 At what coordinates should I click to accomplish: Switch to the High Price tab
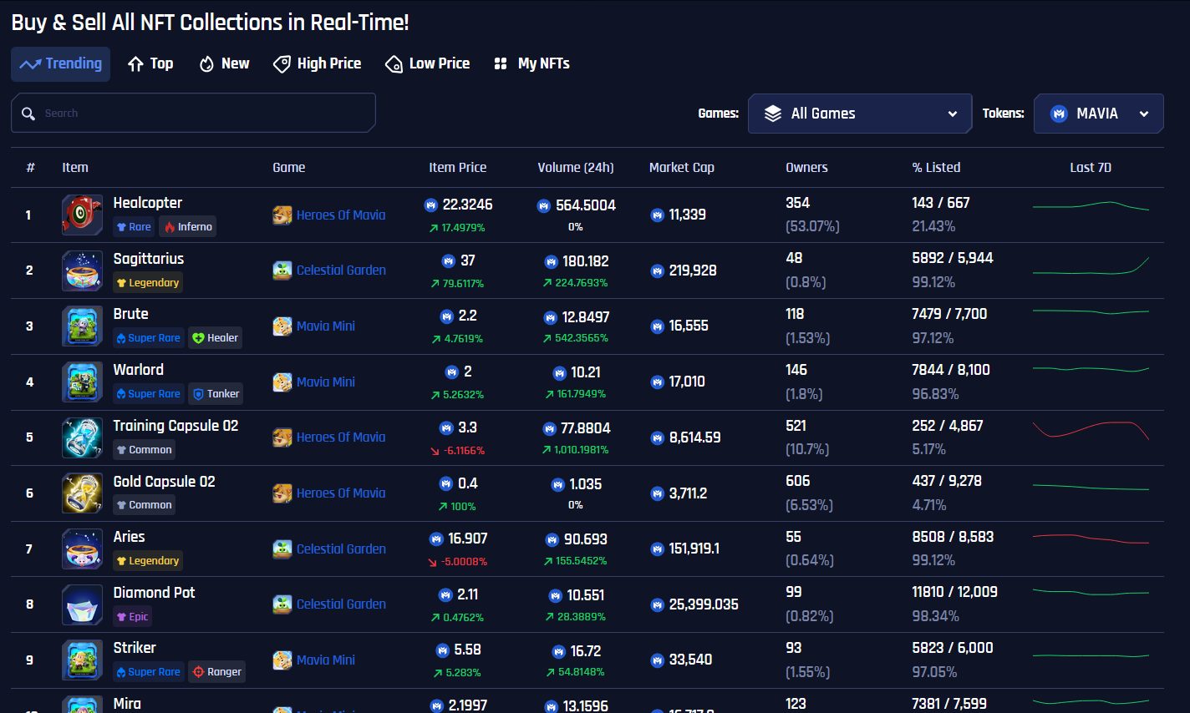click(318, 63)
